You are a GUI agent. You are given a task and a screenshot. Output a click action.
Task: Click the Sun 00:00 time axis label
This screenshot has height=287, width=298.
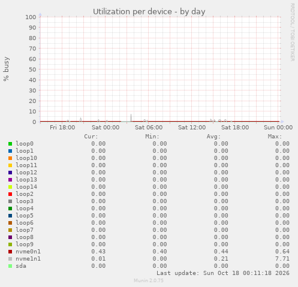(x=278, y=128)
